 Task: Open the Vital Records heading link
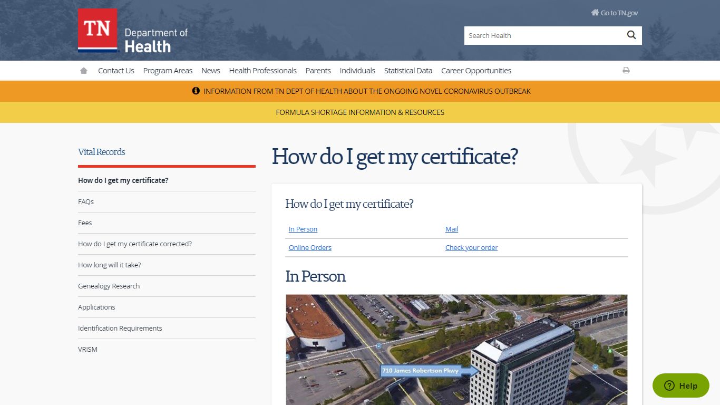pyautogui.click(x=101, y=152)
